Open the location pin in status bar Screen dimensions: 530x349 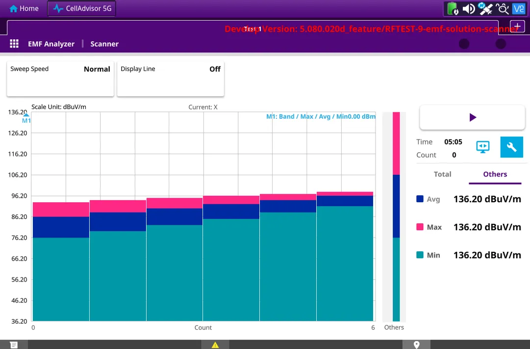pyautogui.click(x=417, y=345)
